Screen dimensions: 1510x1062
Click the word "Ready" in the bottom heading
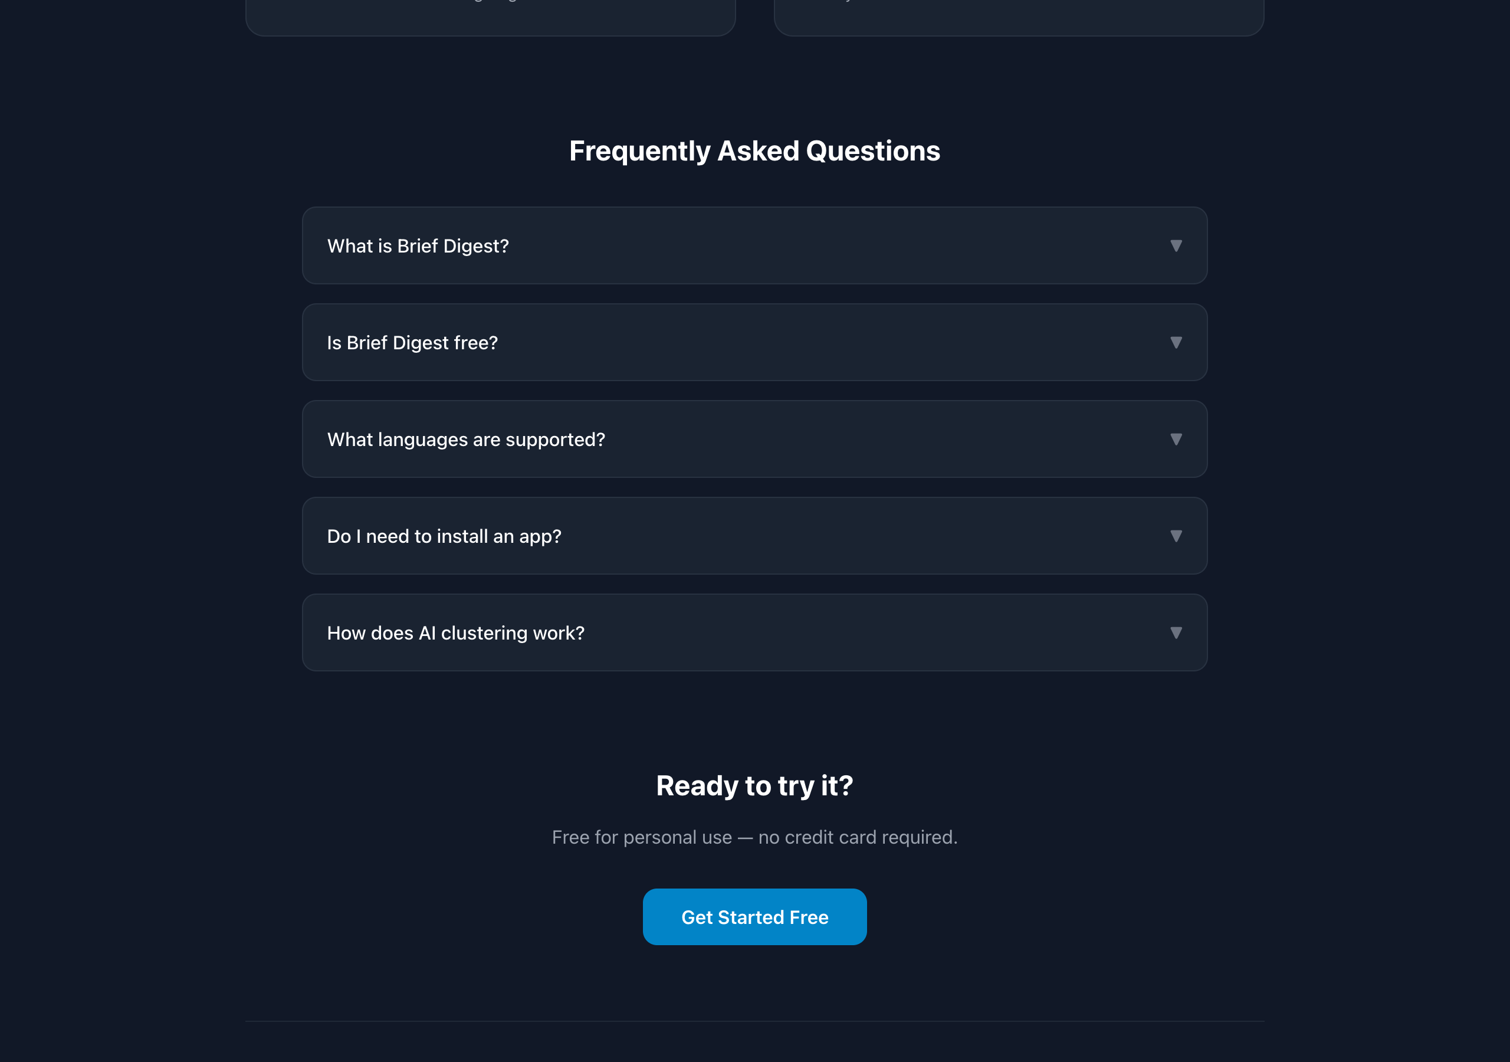pos(697,786)
